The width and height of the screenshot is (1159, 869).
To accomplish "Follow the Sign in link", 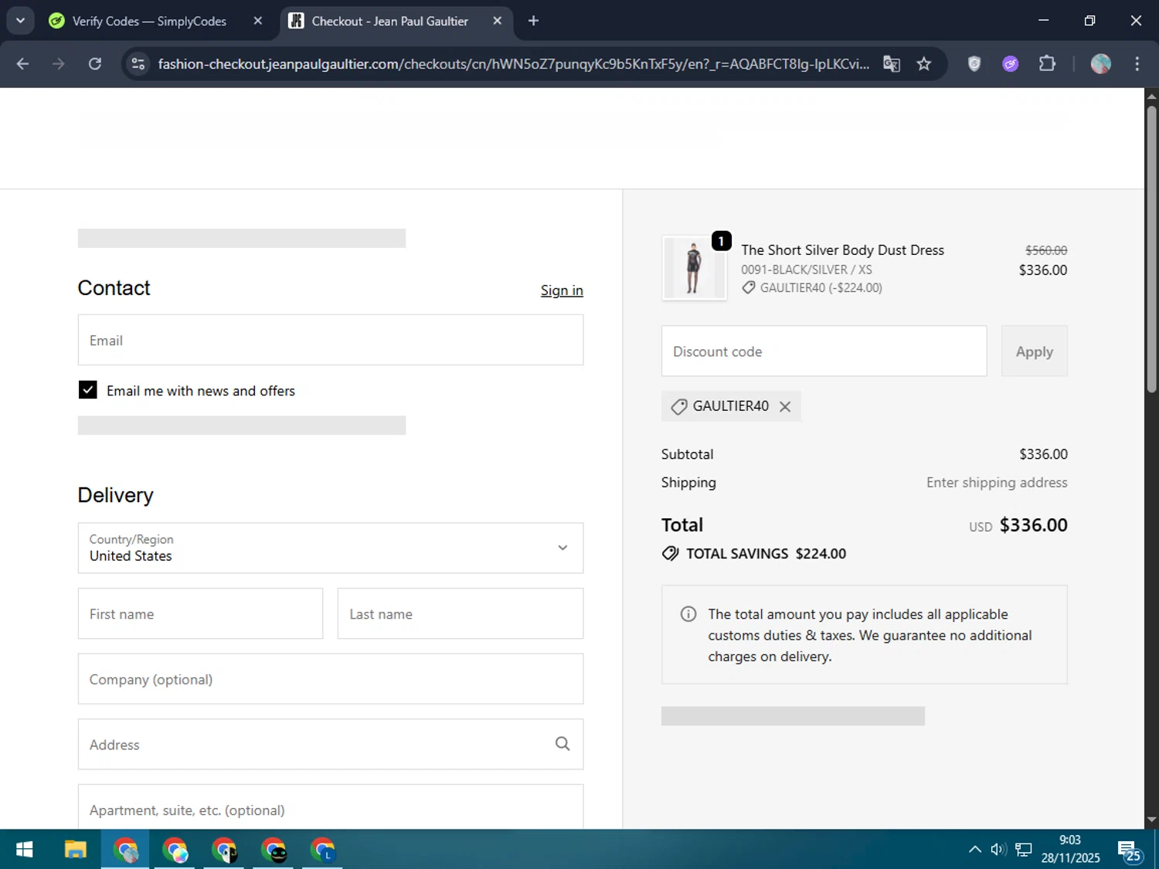I will [x=562, y=290].
